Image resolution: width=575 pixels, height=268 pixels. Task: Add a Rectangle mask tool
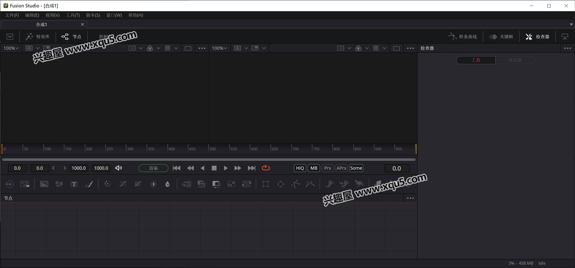pos(266,184)
